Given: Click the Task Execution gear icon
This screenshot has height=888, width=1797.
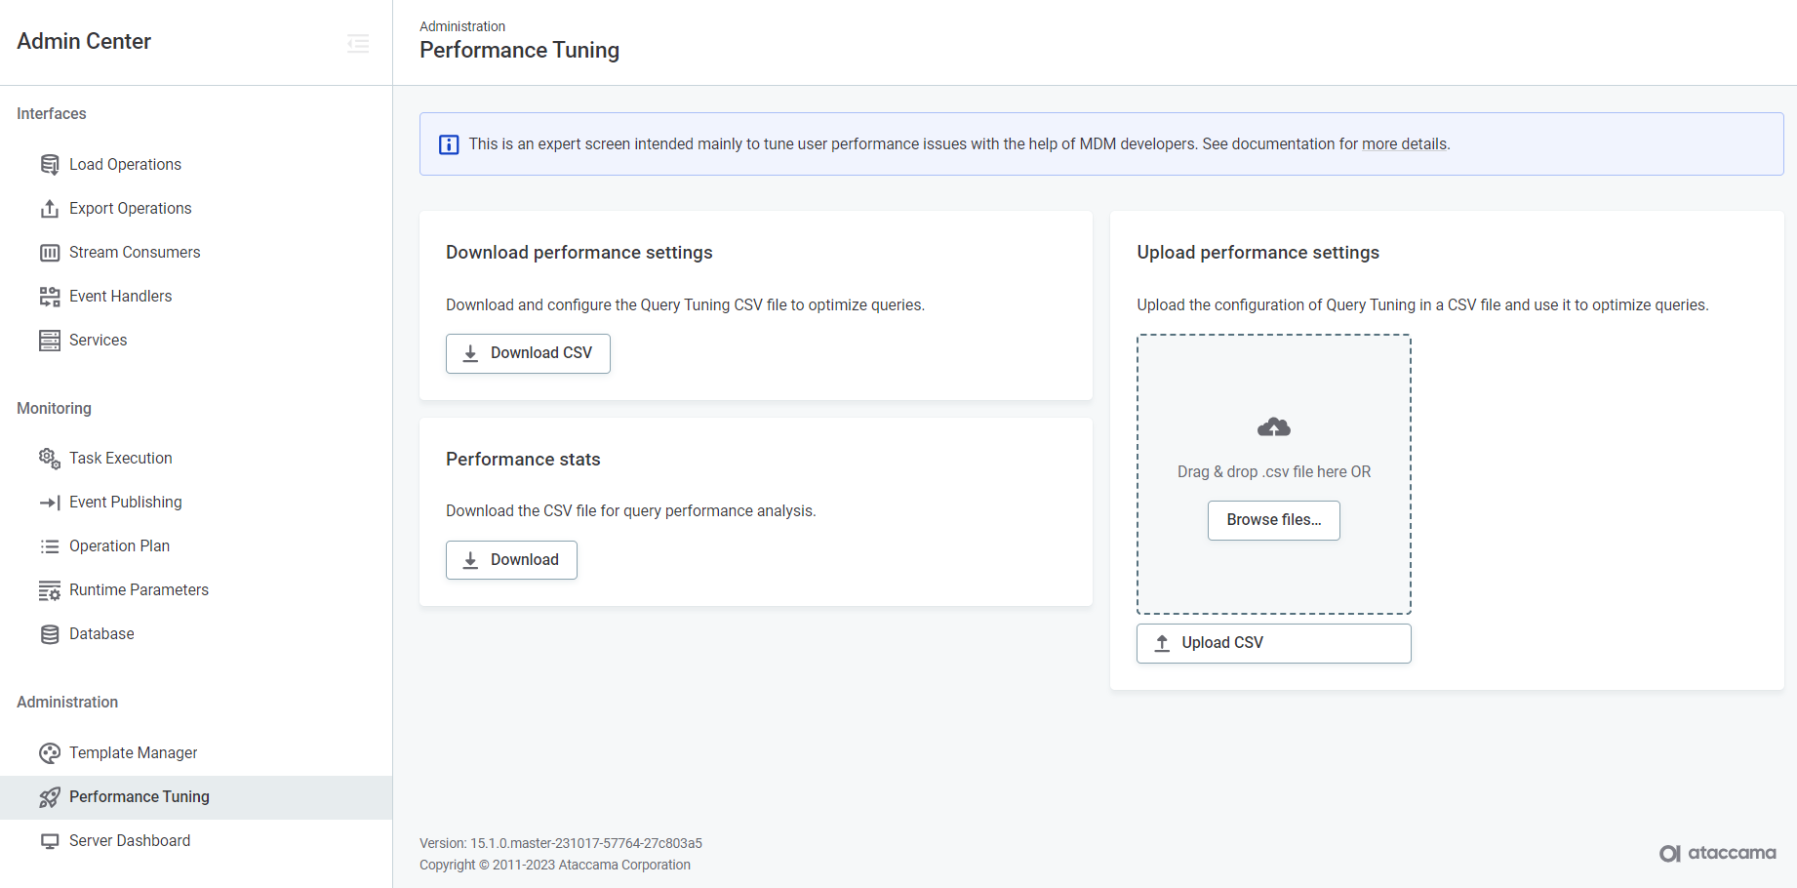Looking at the screenshot, I should coord(50,459).
